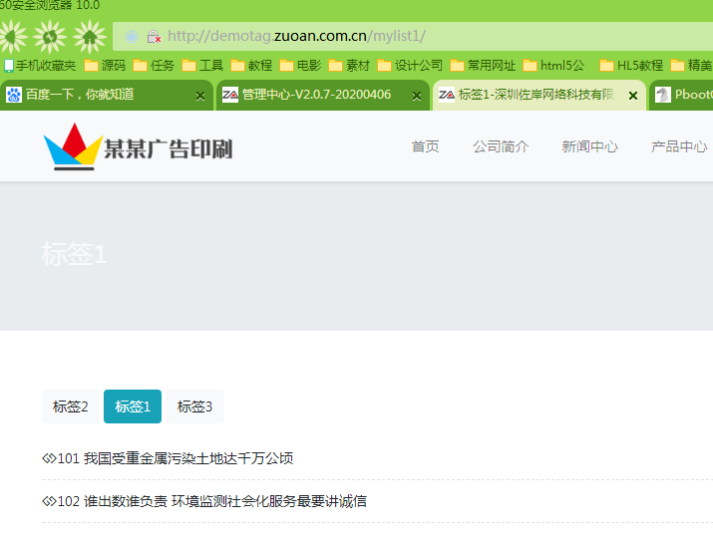Click the 某某广告印刷 site logo
Screen dimensions: 713x539
point(138,147)
